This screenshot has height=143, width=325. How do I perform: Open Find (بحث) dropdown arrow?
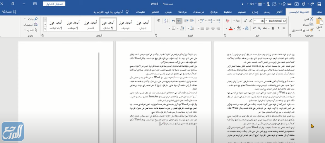tap(25, 19)
